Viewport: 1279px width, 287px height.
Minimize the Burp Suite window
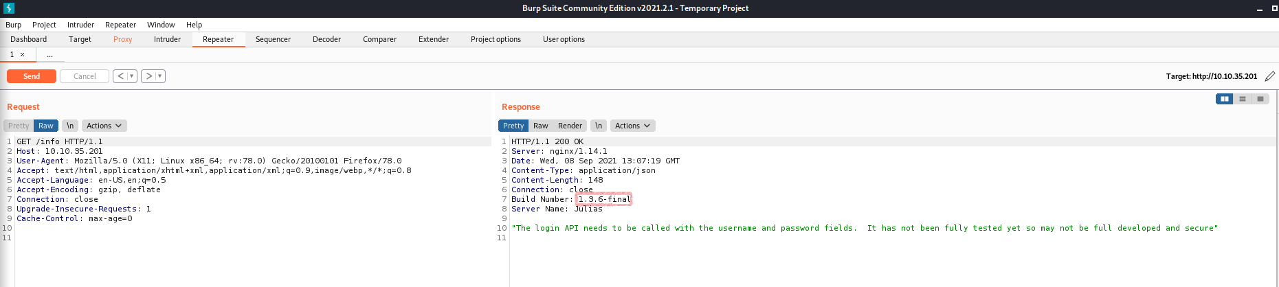click(x=1260, y=9)
